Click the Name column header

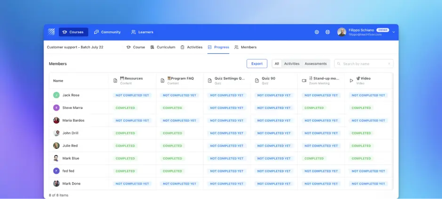pos(79,81)
